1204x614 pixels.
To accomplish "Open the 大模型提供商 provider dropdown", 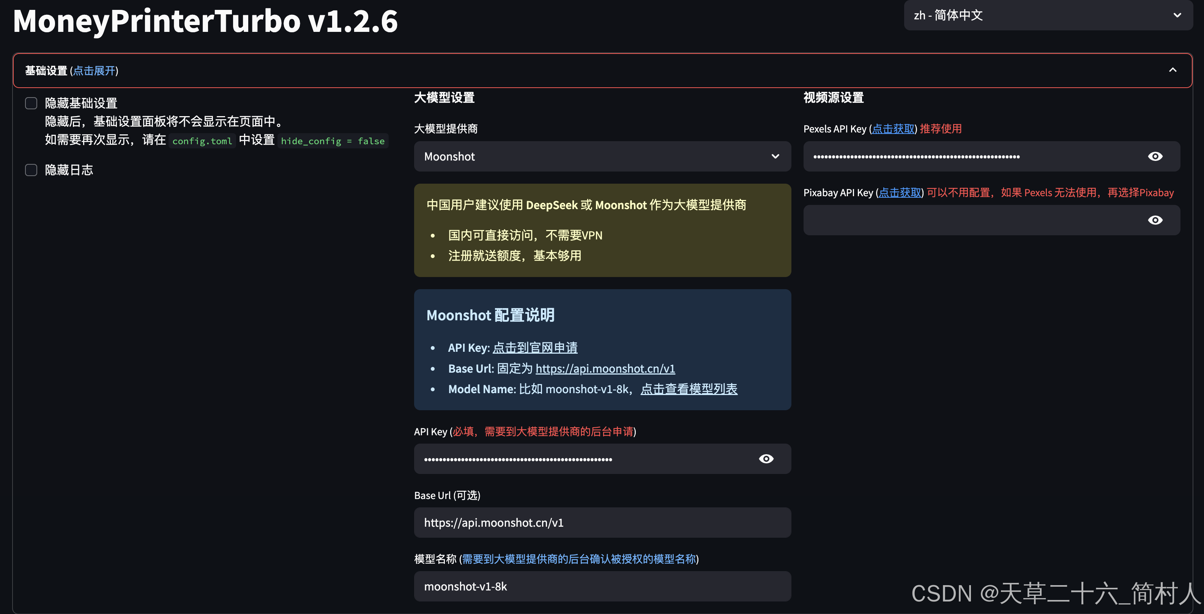I will pos(602,156).
